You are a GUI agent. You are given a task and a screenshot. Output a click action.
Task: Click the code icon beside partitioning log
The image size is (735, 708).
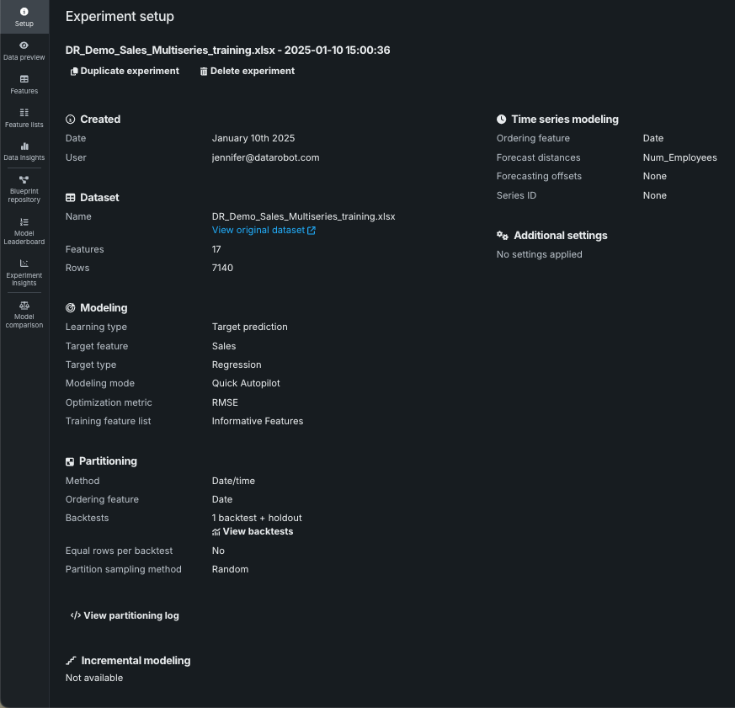(x=76, y=615)
